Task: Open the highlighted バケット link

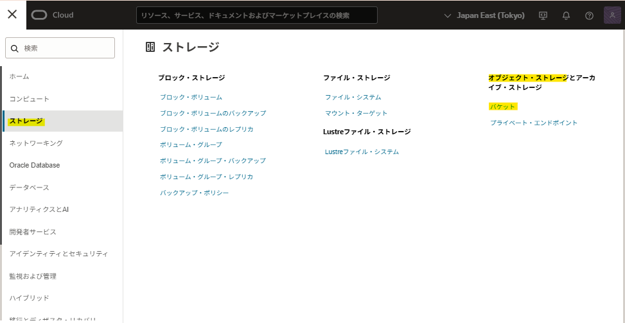Action: point(502,107)
